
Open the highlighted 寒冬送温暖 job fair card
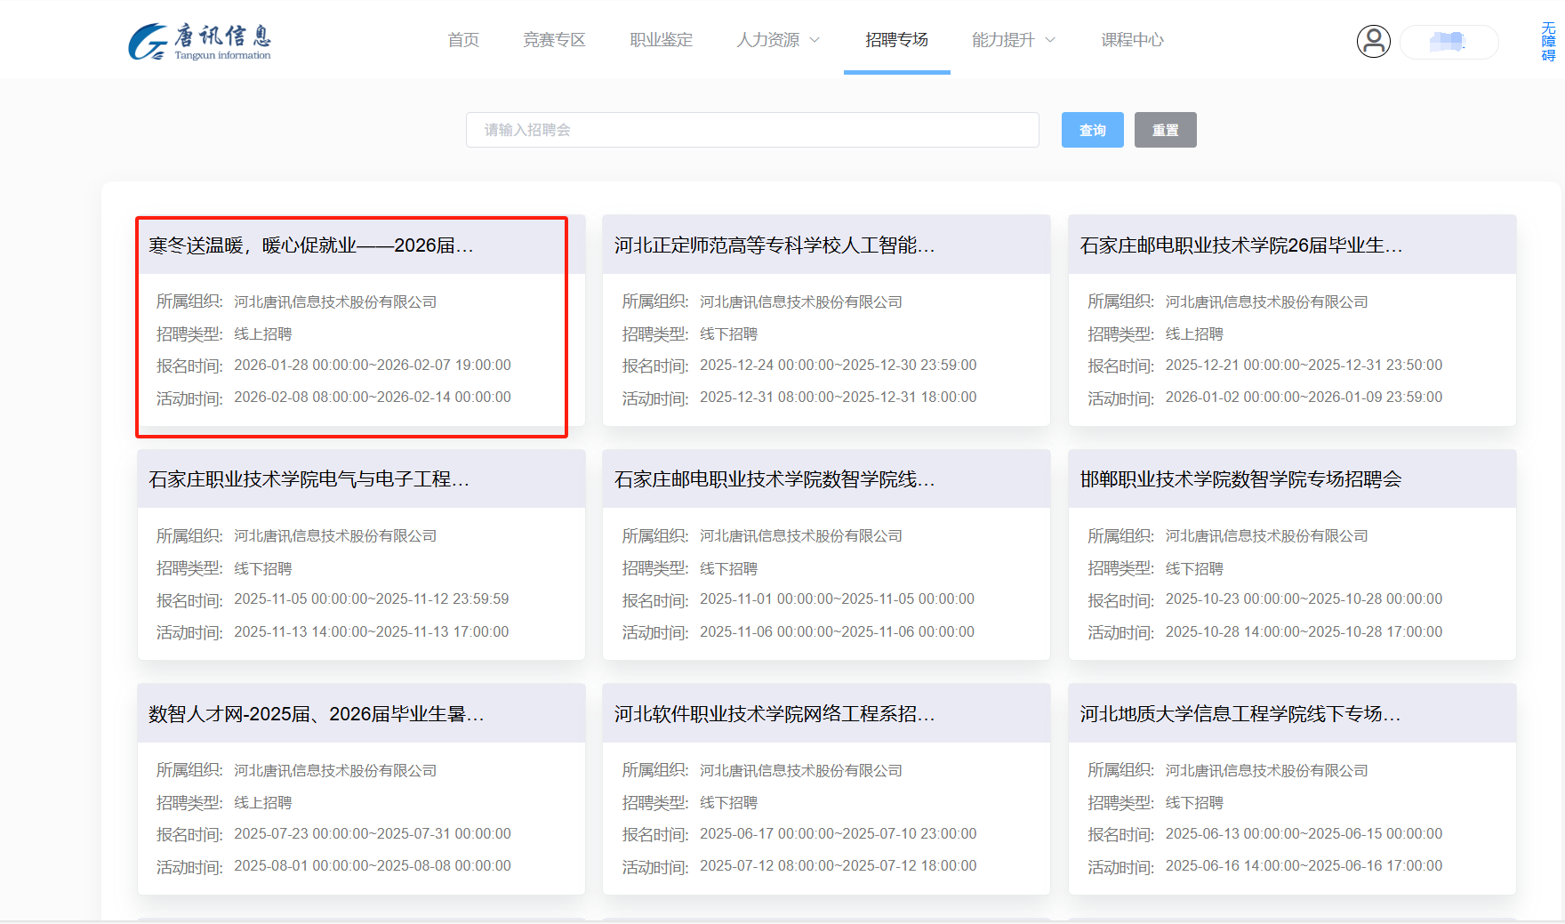[351, 325]
